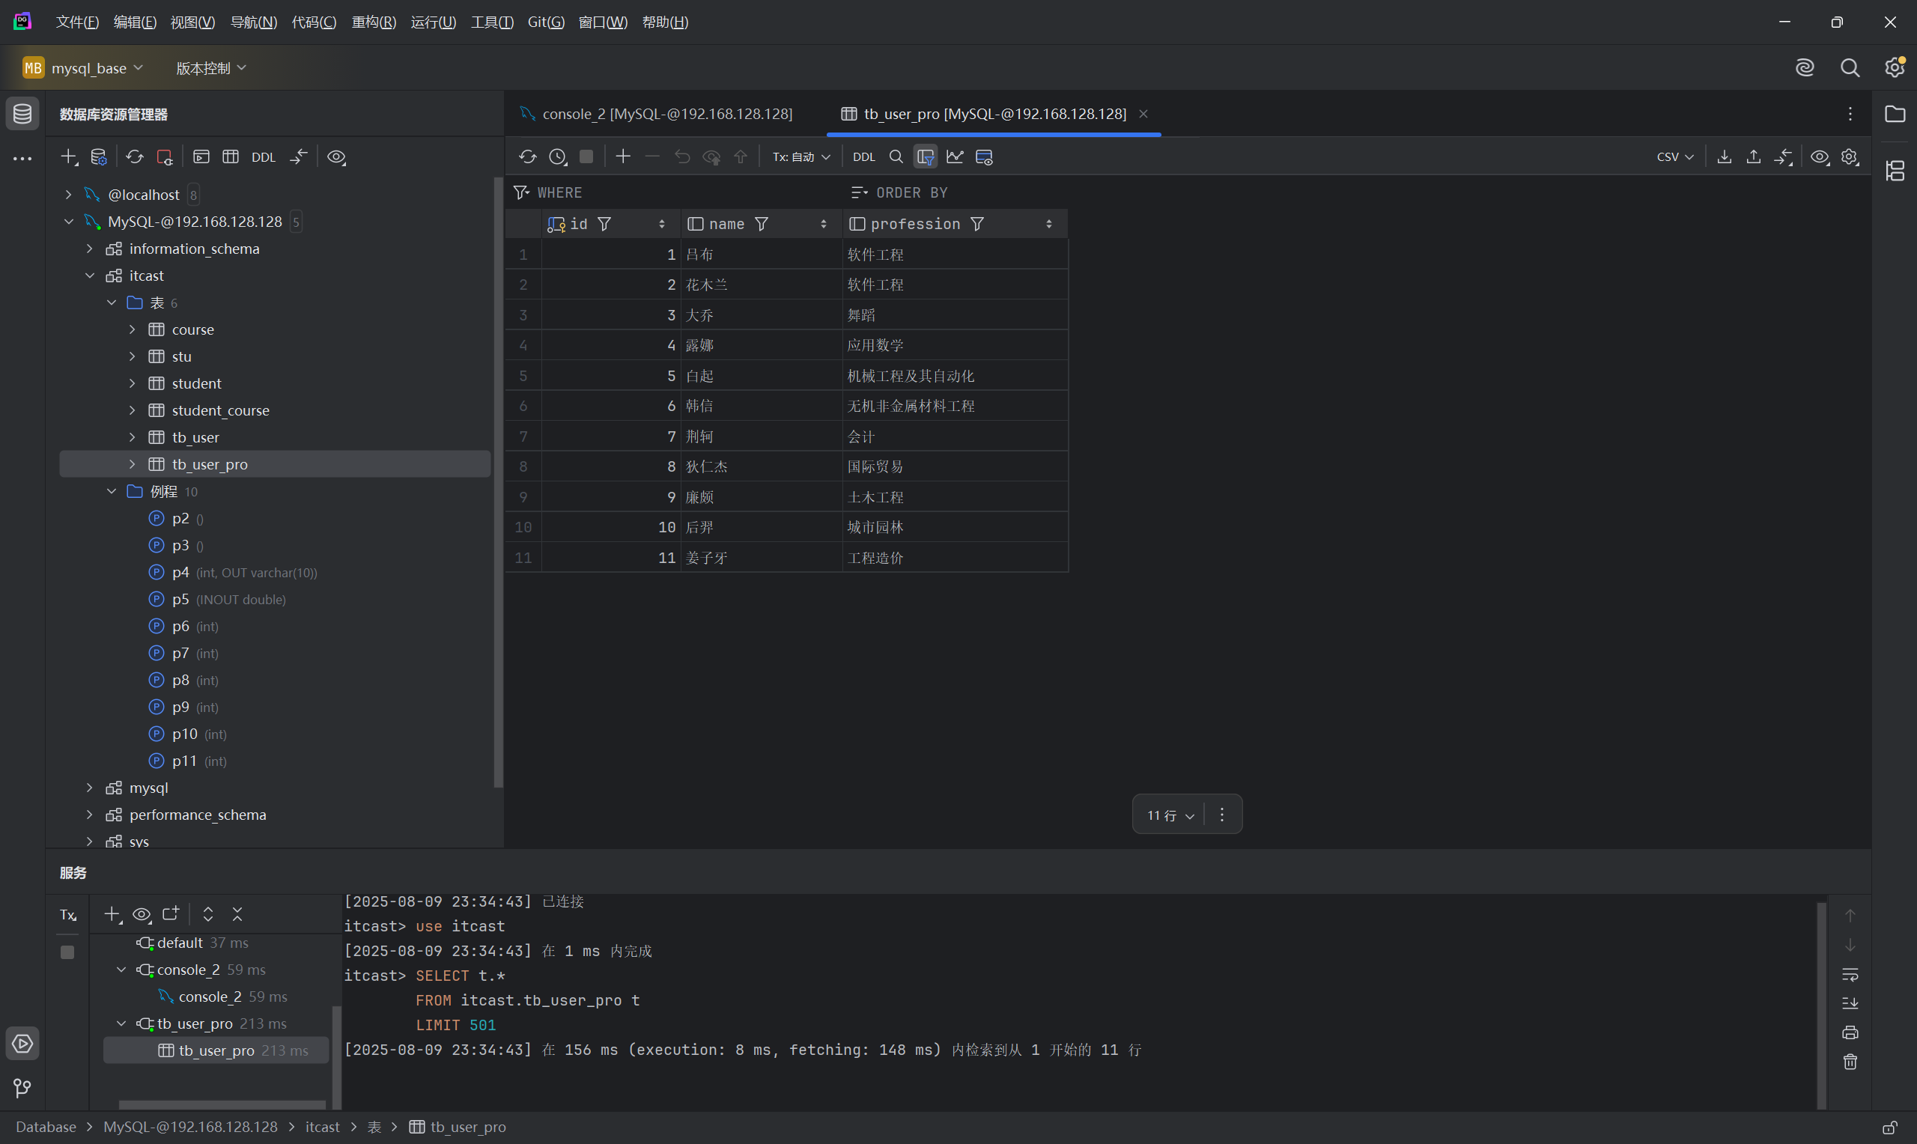This screenshot has height=1144, width=1917.
Task: Open the DDL view in the editor toolbar
Action: coord(863,156)
